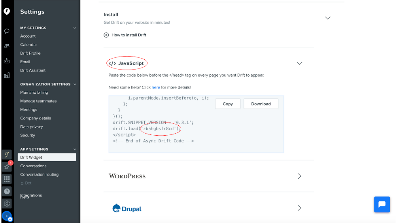Open the contacts people icon in sidebar
This screenshot has height=223, width=397.
[x=7, y=46]
